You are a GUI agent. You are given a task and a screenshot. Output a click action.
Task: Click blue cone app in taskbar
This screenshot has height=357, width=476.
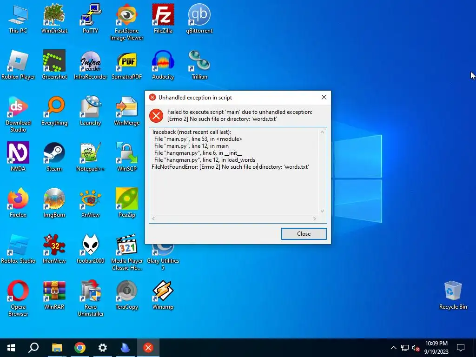pos(125,348)
